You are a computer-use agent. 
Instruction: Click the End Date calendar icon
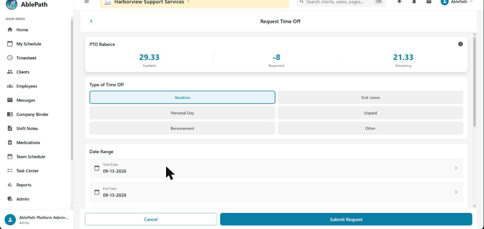97,192
